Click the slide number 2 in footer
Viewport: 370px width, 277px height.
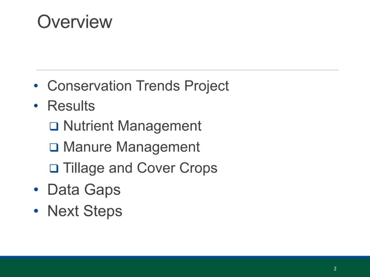point(335,268)
